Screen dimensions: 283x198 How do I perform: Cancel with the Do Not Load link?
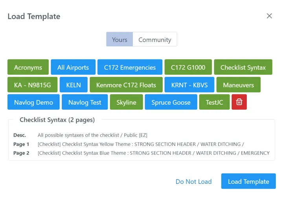(193, 181)
